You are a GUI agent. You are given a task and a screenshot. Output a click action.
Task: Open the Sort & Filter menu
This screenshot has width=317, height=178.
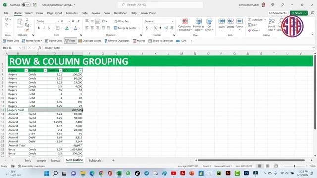pyautogui.click(x=272, y=25)
